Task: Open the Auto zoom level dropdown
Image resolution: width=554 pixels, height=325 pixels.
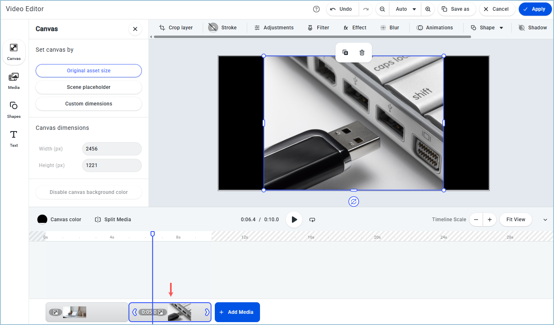Action: click(x=406, y=9)
